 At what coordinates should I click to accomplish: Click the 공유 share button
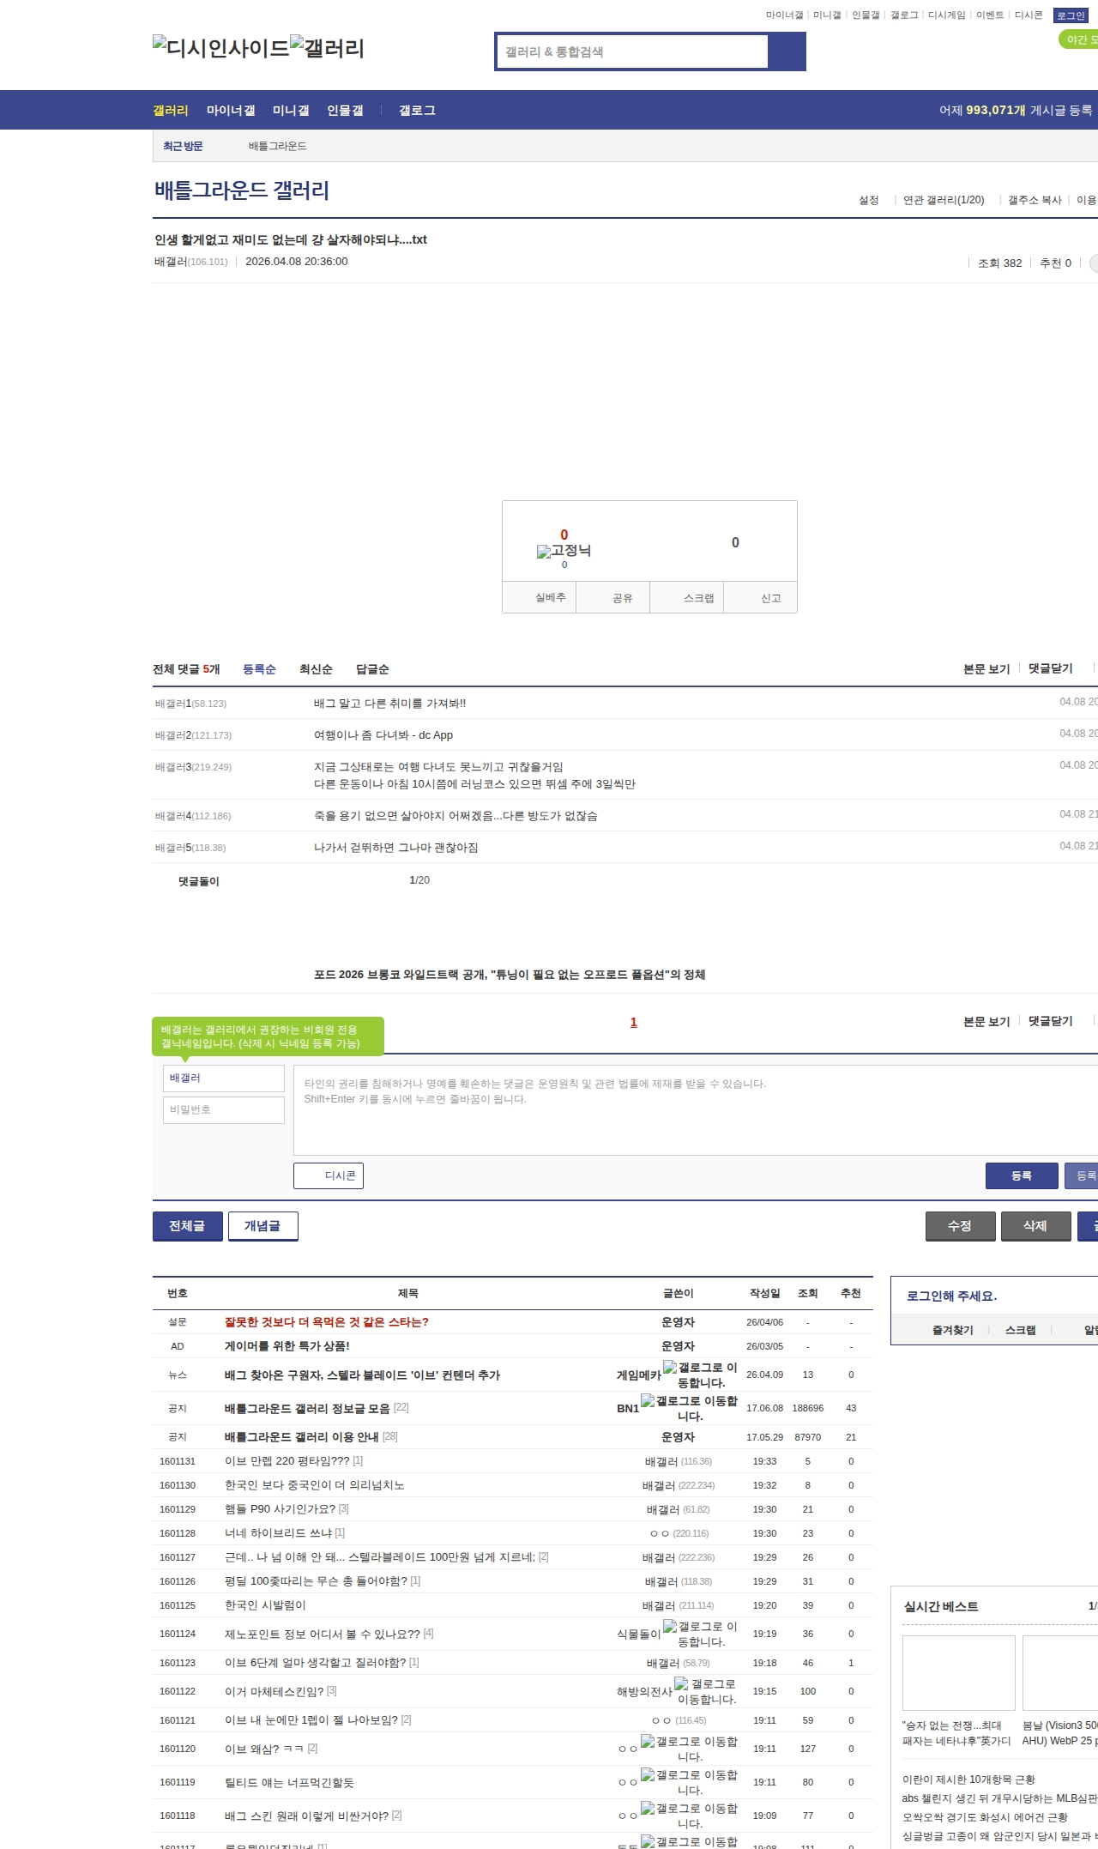pos(613,597)
